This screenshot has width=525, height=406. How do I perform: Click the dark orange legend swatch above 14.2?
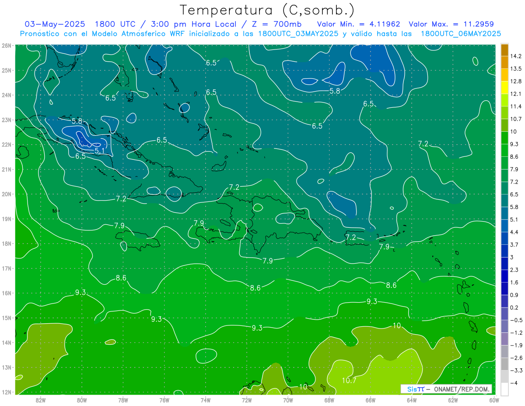click(x=504, y=50)
